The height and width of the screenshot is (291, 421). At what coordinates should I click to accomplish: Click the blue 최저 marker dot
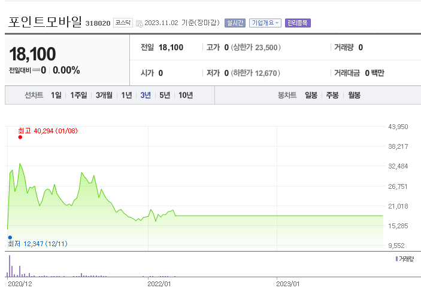tap(10, 237)
